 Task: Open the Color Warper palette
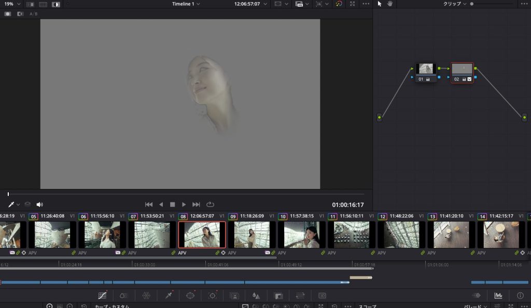(146, 296)
